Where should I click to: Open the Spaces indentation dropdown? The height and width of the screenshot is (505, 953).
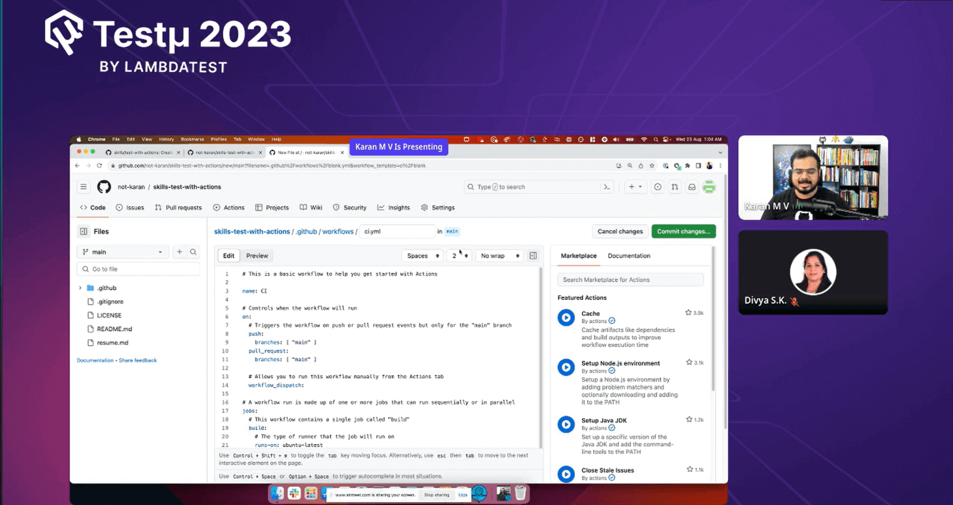point(422,255)
